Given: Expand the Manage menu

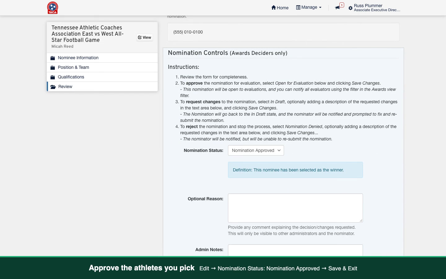Looking at the screenshot, I should (309, 7).
